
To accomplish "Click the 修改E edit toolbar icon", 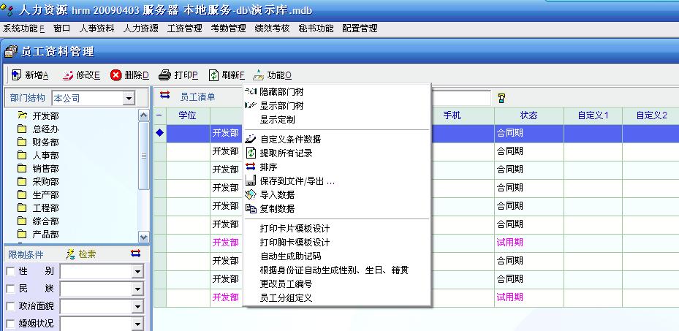I will tap(68, 75).
